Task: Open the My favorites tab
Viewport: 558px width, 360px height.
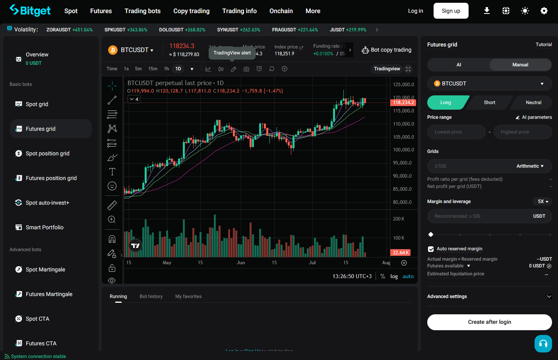Action: (188, 296)
